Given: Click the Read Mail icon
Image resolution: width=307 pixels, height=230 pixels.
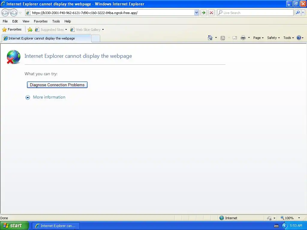Looking at the screenshot, I should tap(235, 38).
